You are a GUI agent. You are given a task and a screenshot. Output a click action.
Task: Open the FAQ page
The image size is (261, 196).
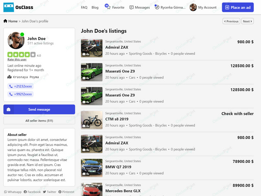tap(84, 7)
